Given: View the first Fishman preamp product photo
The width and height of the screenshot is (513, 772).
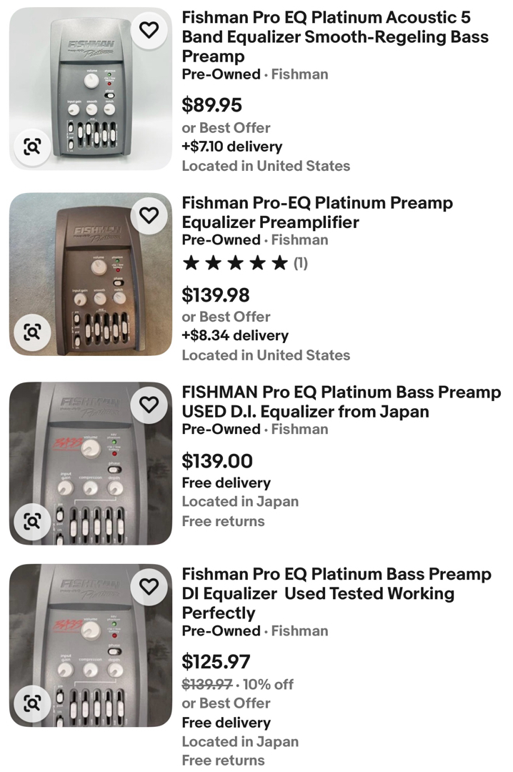Looking at the screenshot, I should [91, 89].
